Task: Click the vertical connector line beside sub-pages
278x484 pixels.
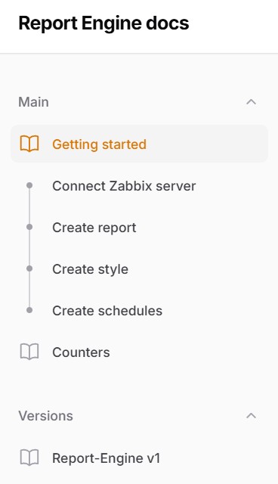Action: coord(29,247)
